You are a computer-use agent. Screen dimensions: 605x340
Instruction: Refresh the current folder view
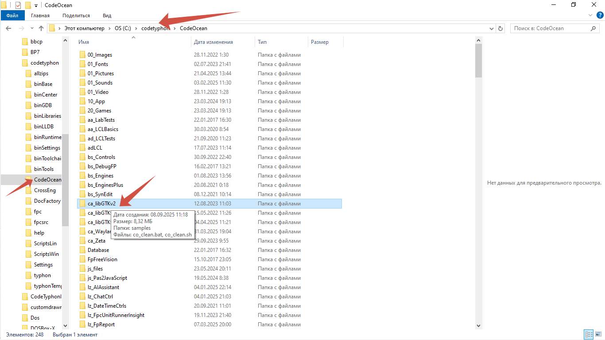[x=500, y=28]
